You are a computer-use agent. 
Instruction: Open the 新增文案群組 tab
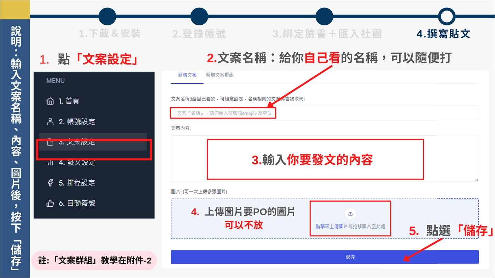click(220, 75)
